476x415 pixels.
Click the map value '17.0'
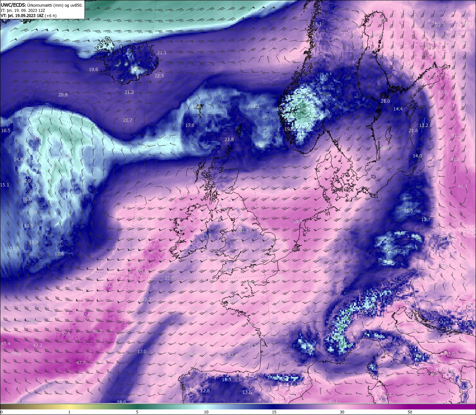coord(142,352)
